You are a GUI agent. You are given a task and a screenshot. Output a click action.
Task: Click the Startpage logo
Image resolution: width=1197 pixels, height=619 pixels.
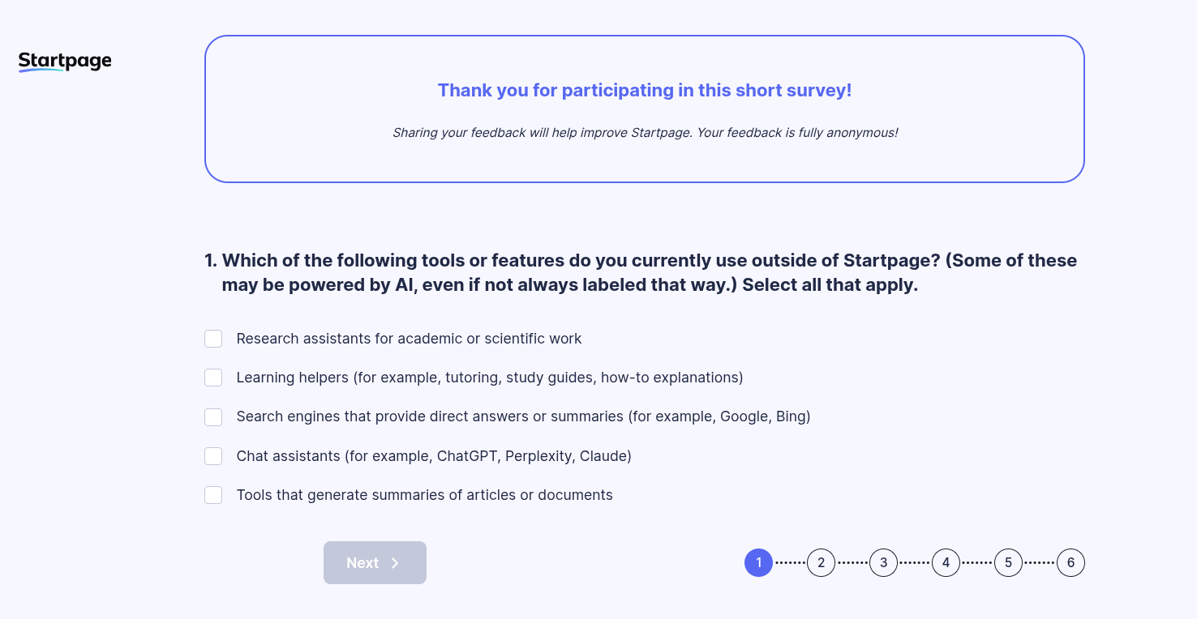(65, 62)
